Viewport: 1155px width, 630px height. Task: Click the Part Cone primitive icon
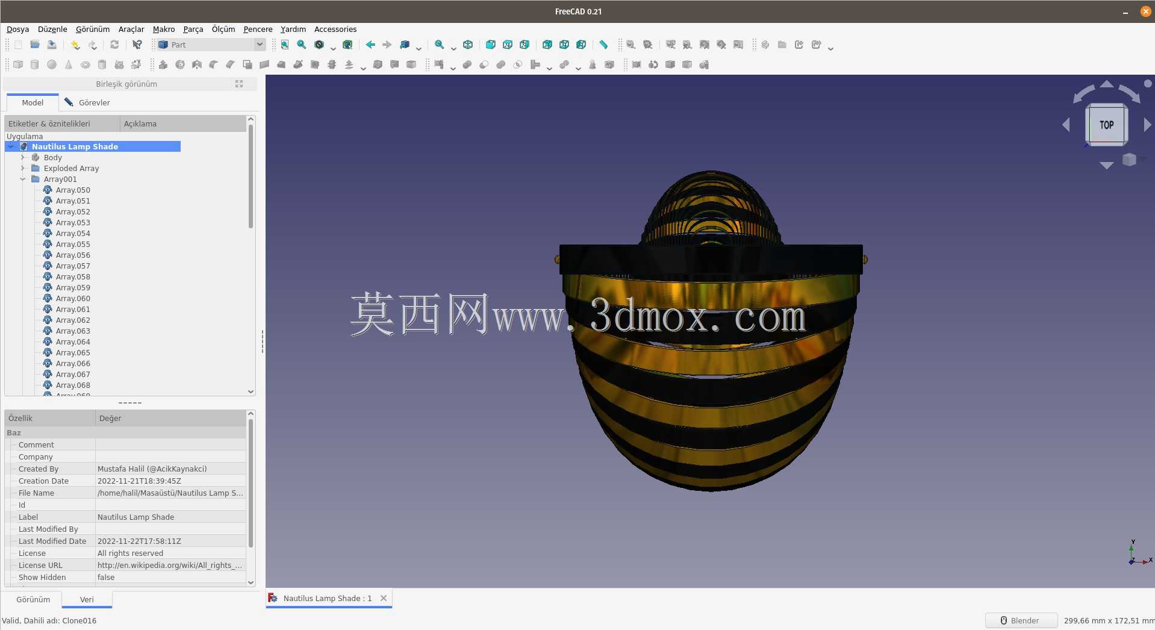[69, 64]
